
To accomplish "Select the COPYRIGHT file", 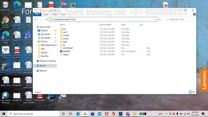I will (68, 48).
